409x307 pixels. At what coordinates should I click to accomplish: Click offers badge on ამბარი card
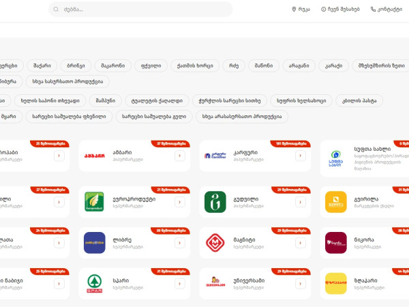171,143
